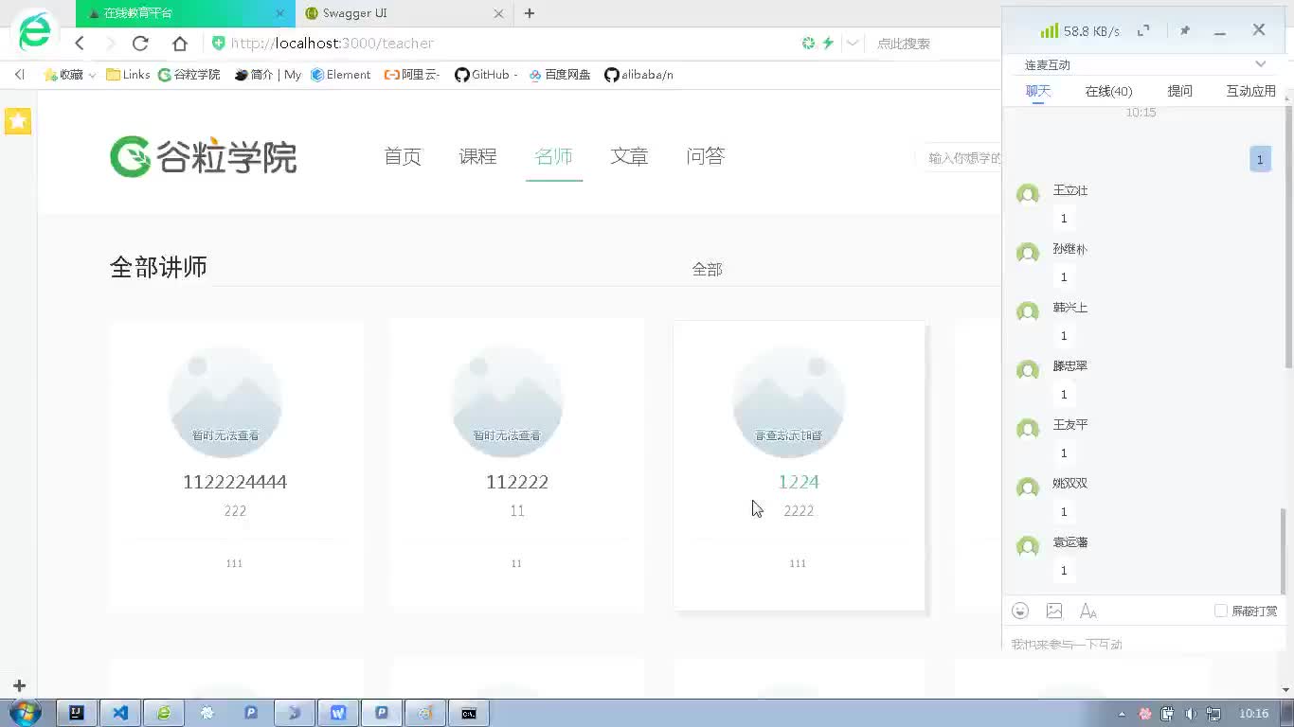Pin the chat panel with pushpin icon
The width and height of the screenshot is (1294, 727).
[x=1184, y=30]
